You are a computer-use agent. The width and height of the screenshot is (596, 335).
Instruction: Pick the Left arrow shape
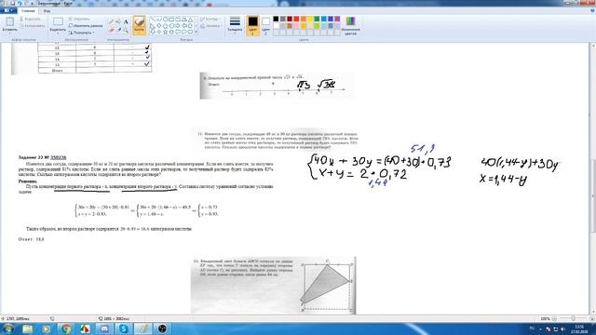[184, 25]
